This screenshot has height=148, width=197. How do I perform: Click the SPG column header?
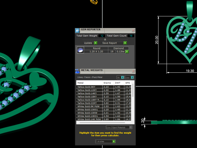128,83
